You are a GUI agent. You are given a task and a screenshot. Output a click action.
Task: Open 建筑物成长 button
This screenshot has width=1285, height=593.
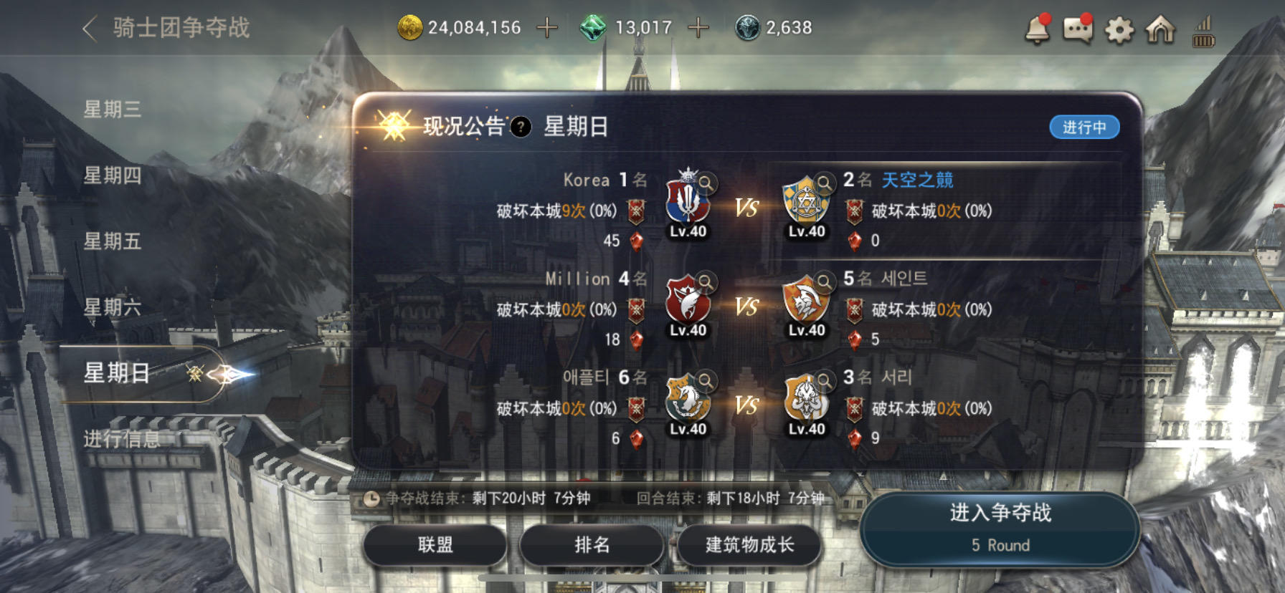tap(749, 545)
